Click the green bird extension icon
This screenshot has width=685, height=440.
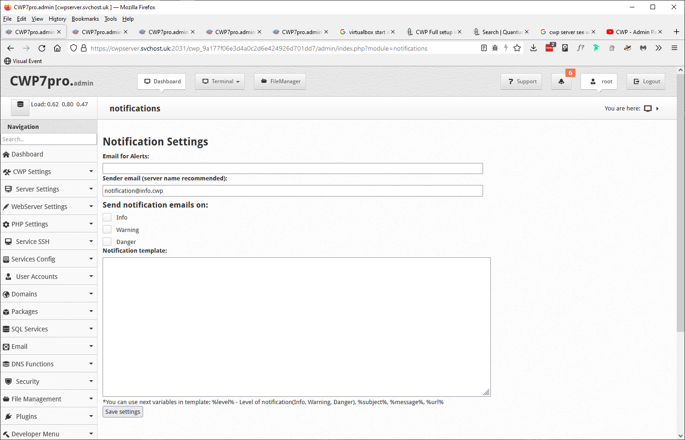pos(596,48)
